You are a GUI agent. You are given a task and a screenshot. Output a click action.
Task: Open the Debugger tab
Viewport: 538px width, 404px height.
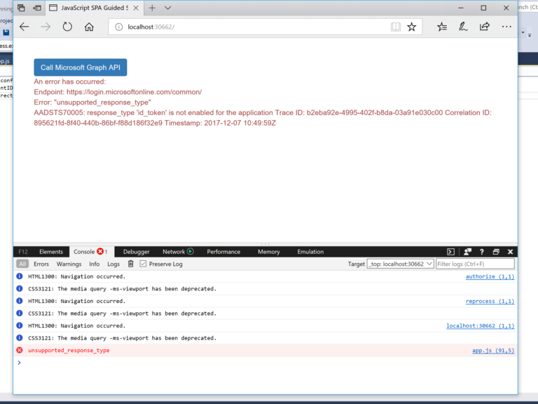click(136, 252)
